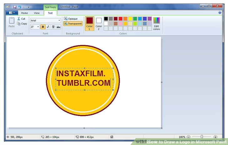Pick the gold color swatch
This screenshot has width=228, height=145.
click(x=125, y=23)
